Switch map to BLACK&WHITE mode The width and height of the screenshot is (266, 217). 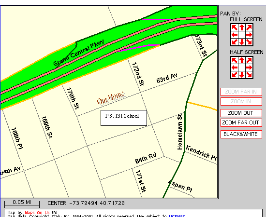point(241,134)
